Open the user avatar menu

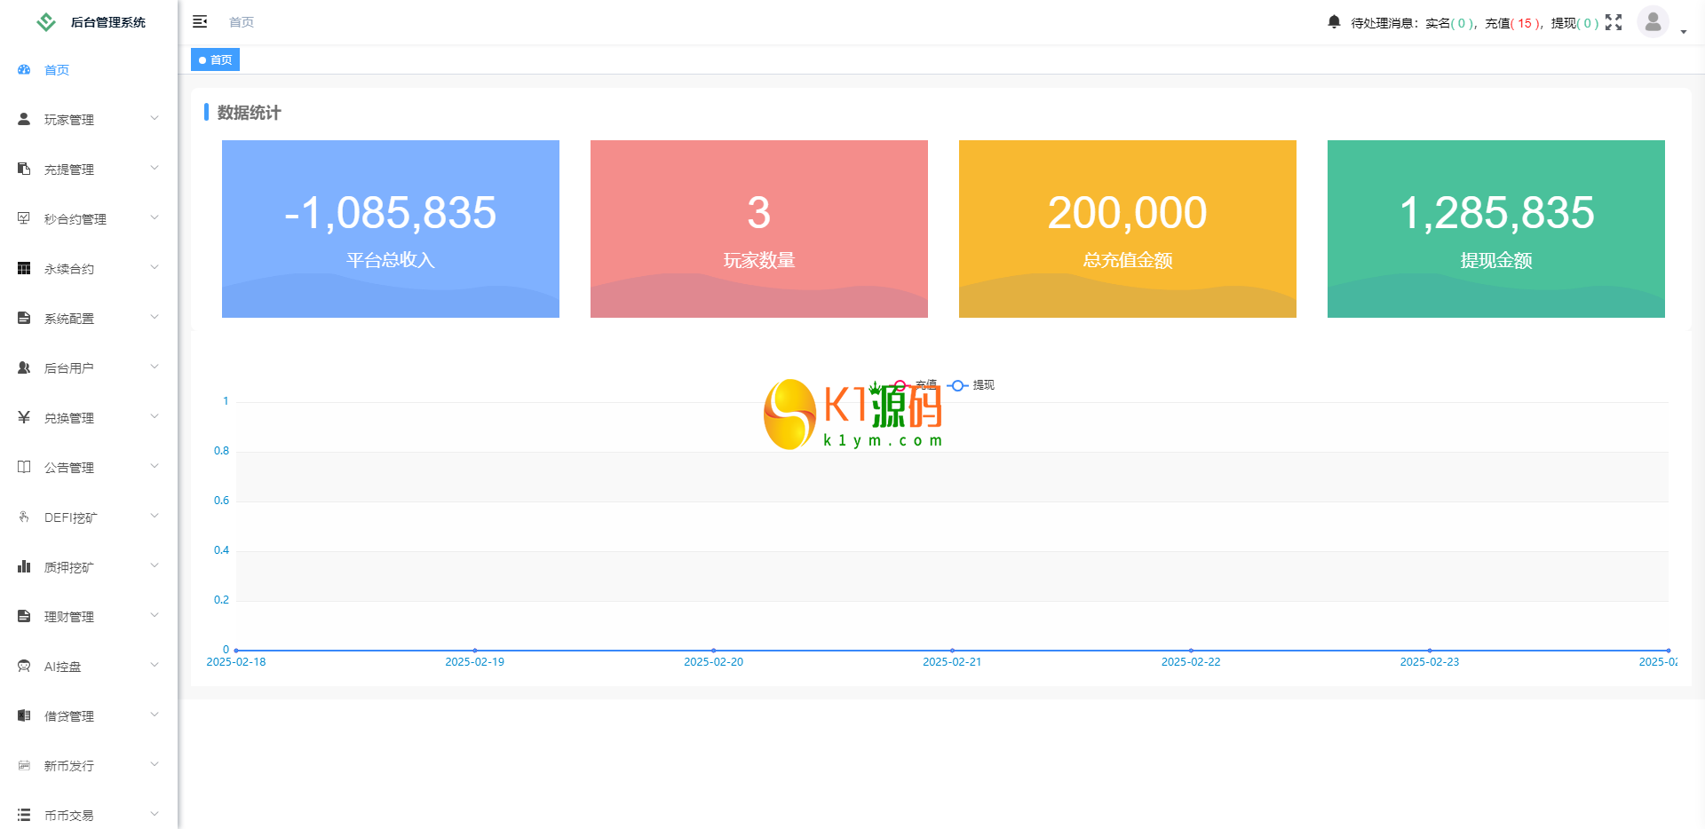click(1653, 22)
